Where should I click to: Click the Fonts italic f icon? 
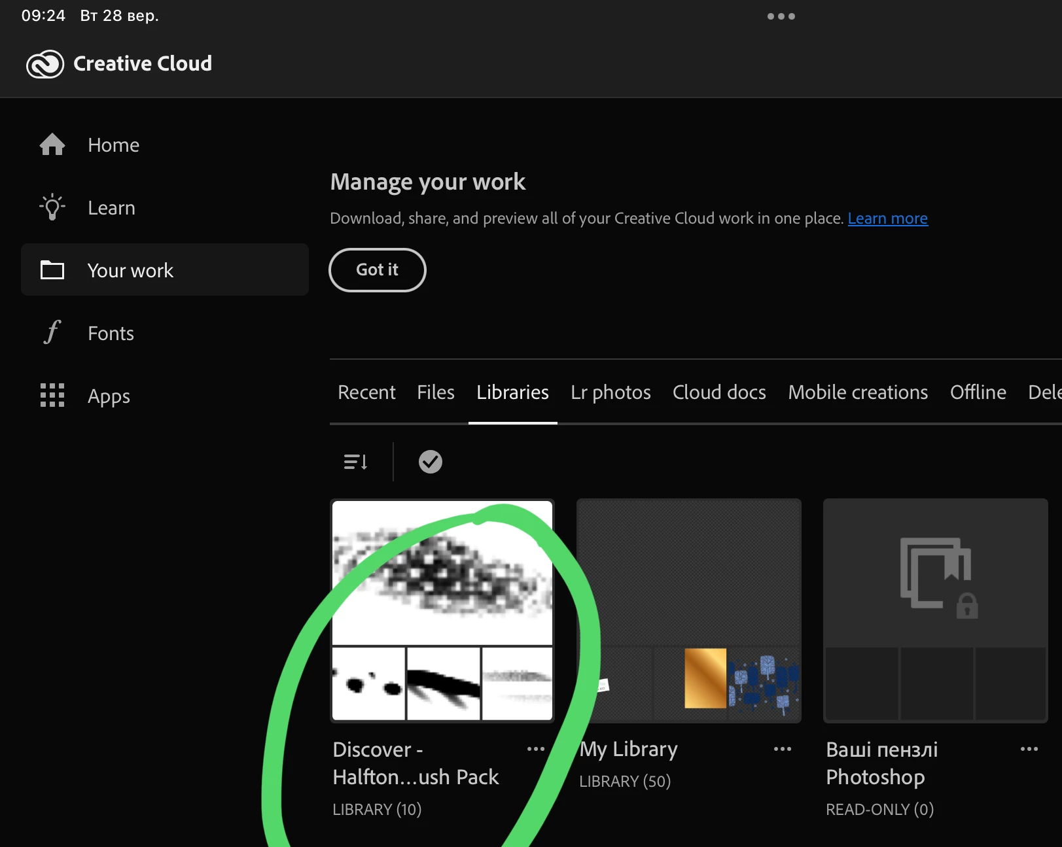[52, 332]
